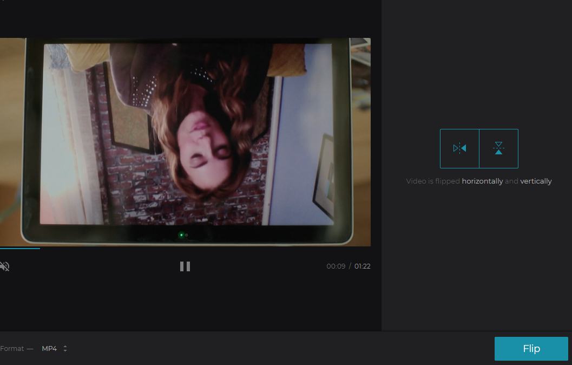Click the mirror-horizontally triangles icon
Viewport: 572px width, 365px height.
(459, 148)
